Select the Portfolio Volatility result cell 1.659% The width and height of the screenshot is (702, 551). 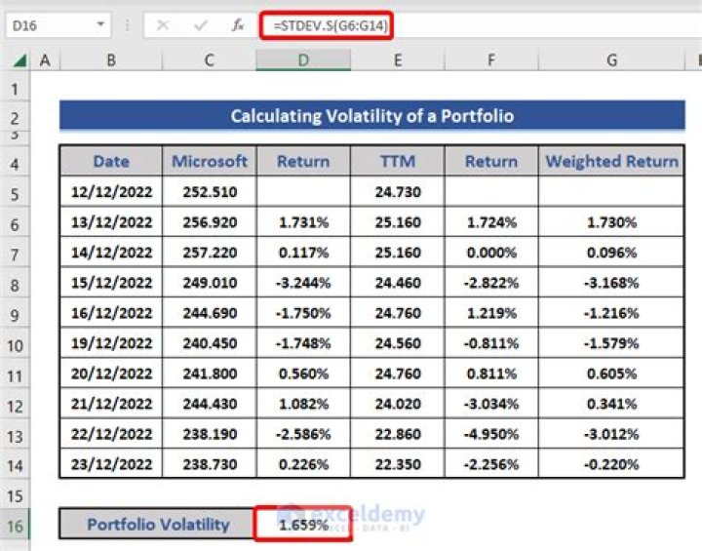coord(302,525)
